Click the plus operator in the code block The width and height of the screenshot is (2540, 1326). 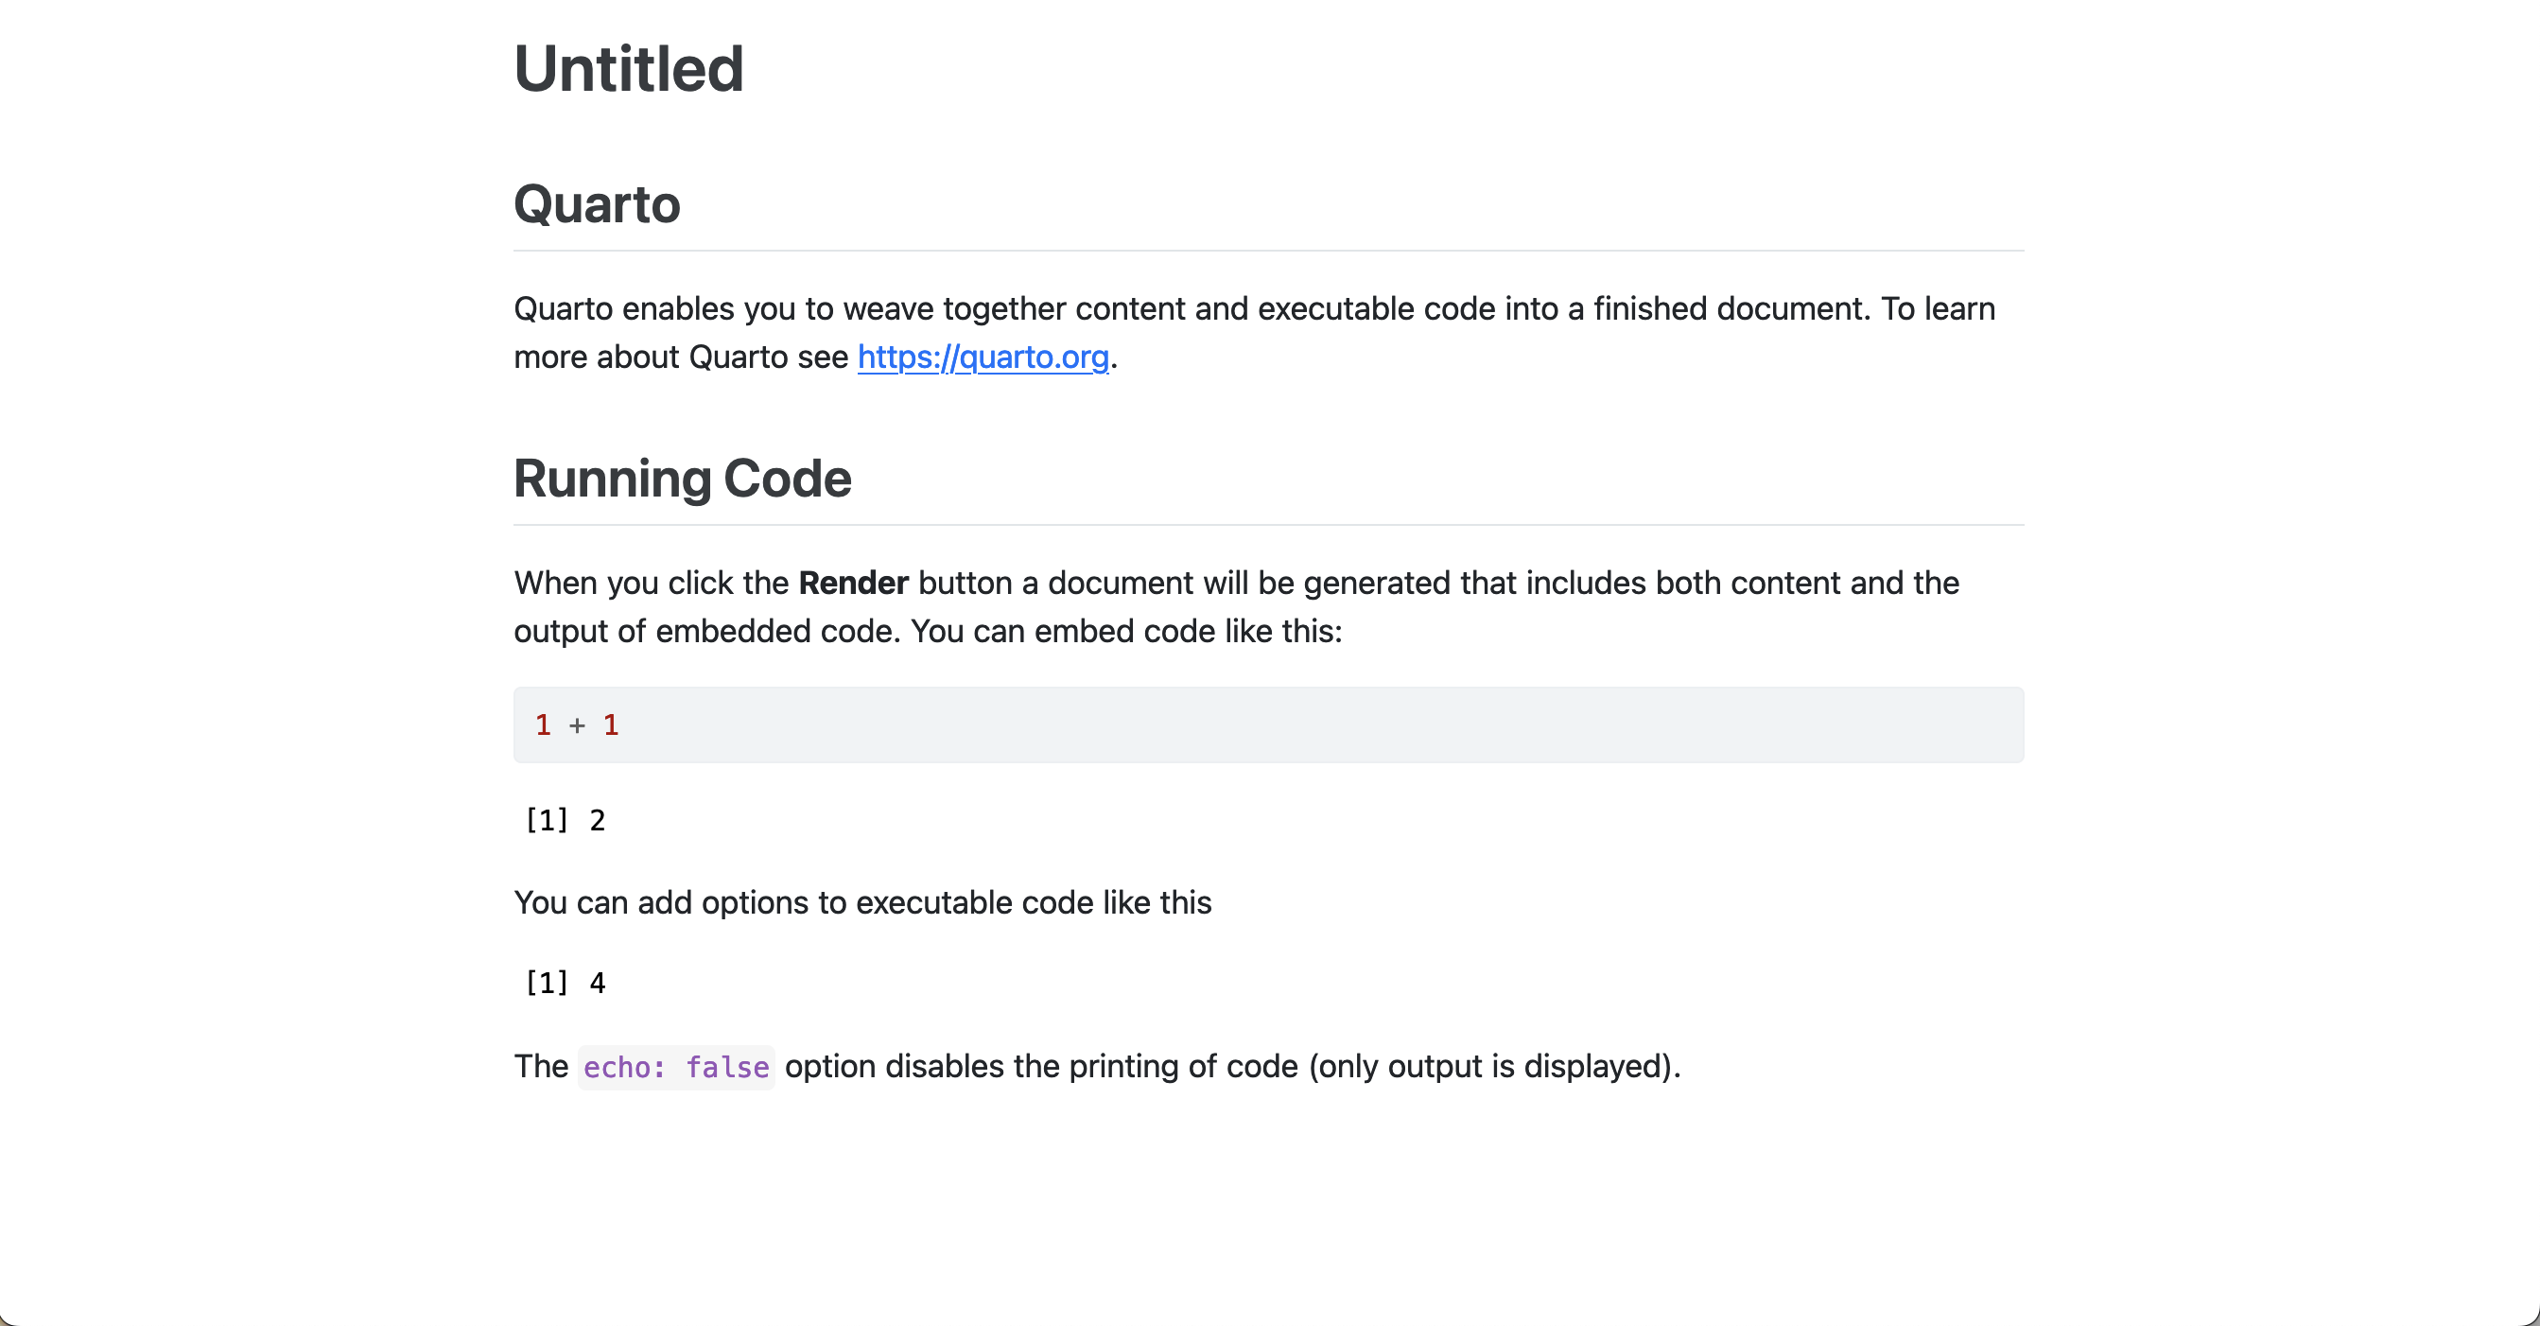click(577, 725)
